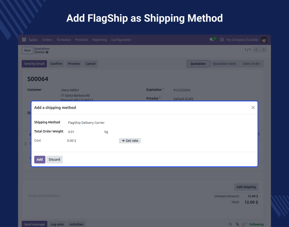Open the discuss messages icon with badge
The image size is (289, 227).
[x=212, y=40]
